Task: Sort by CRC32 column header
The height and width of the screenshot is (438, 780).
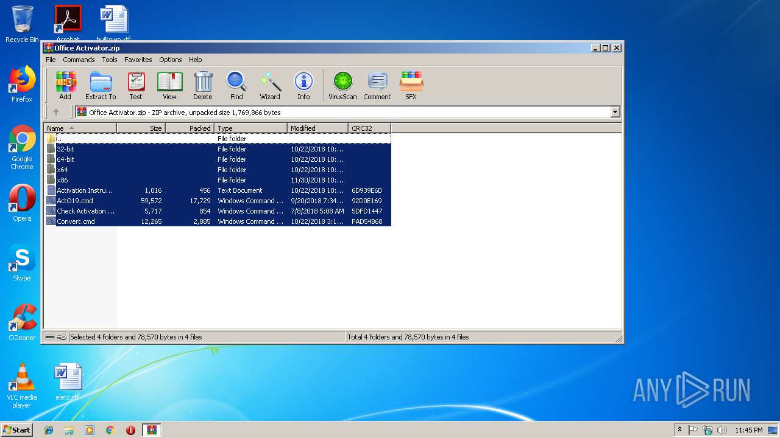Action: coord(369,128)
